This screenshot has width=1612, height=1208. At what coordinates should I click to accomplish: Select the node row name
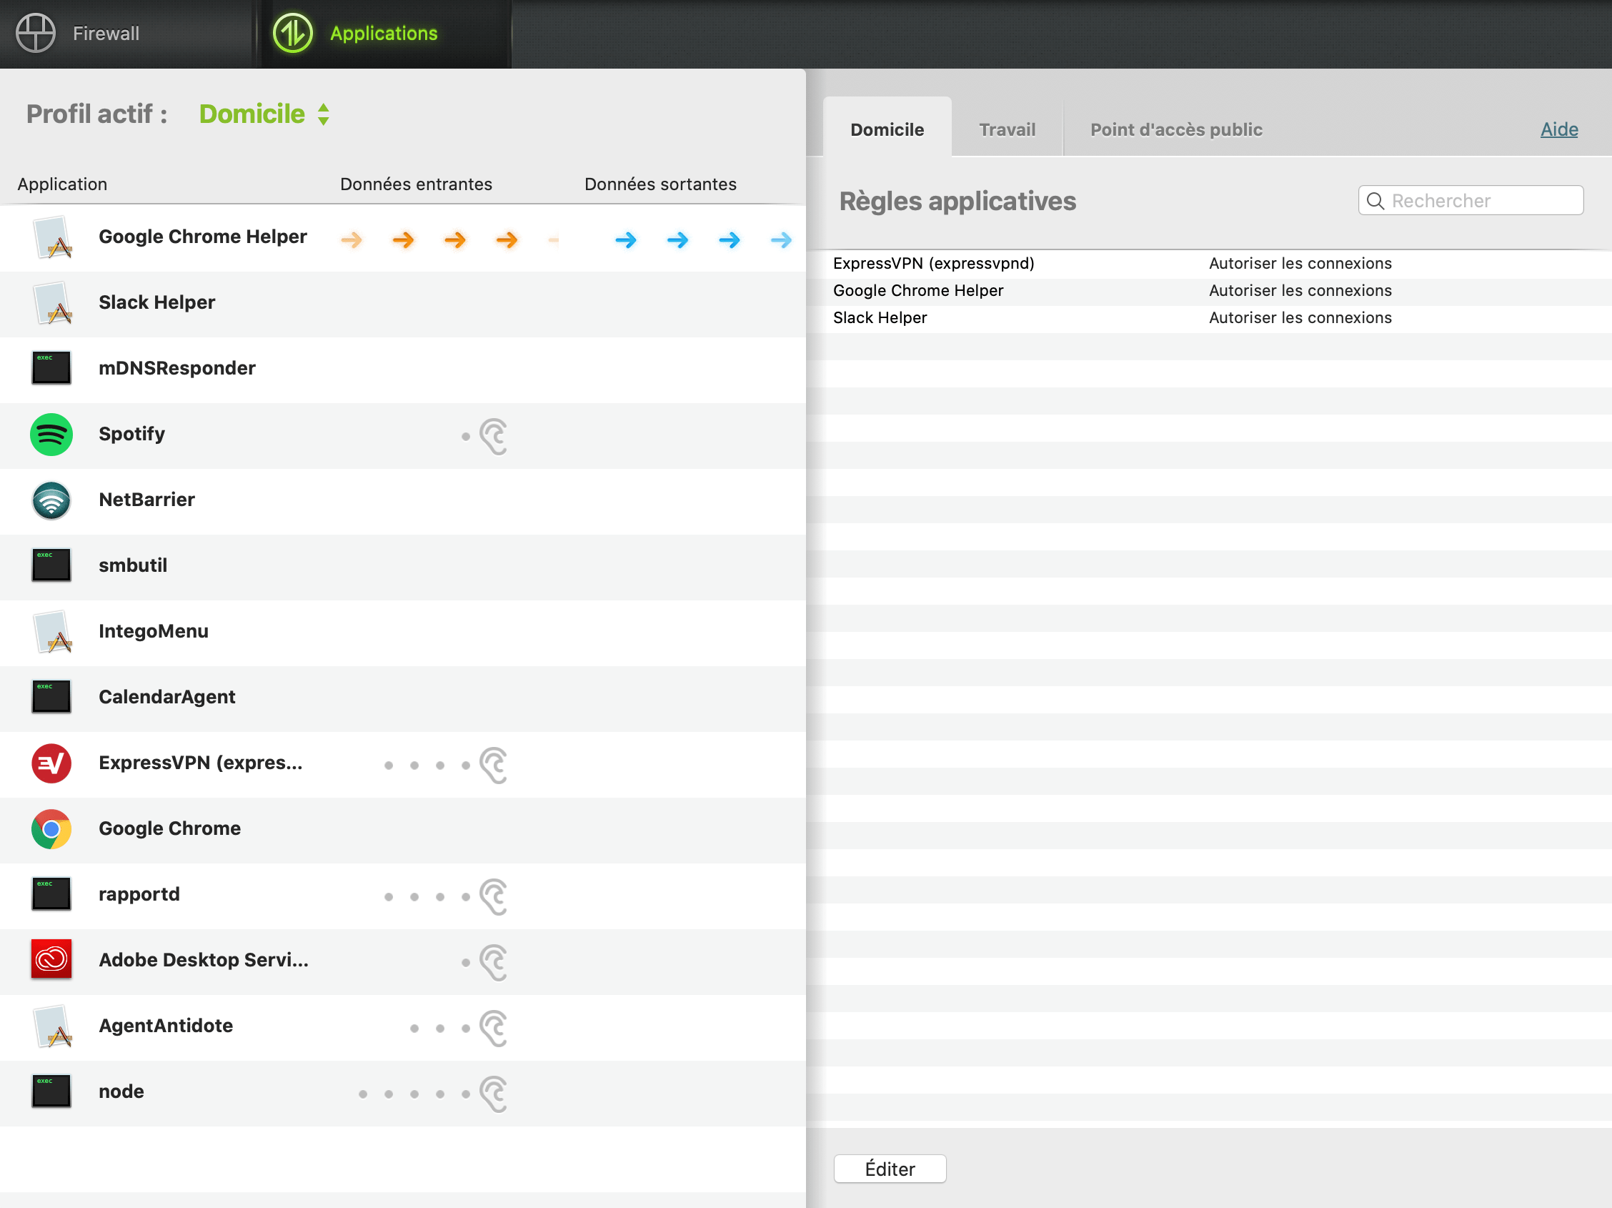(x=121, y=1091)
